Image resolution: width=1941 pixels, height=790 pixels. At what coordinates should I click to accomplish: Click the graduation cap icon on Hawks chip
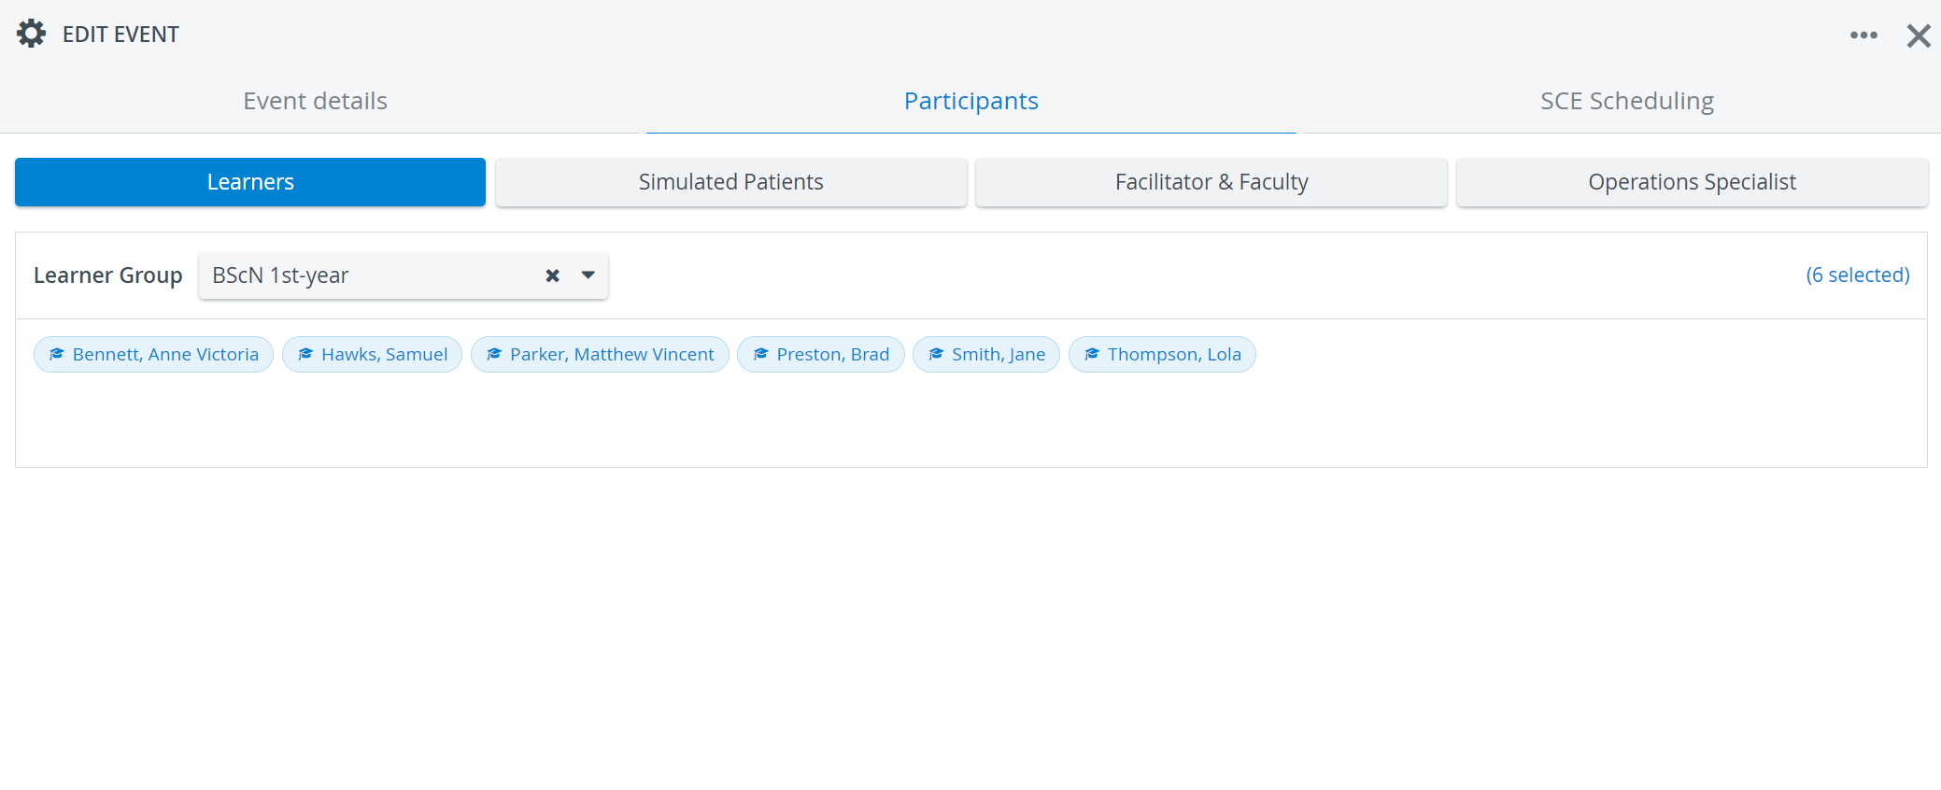(x=305, y=354)
